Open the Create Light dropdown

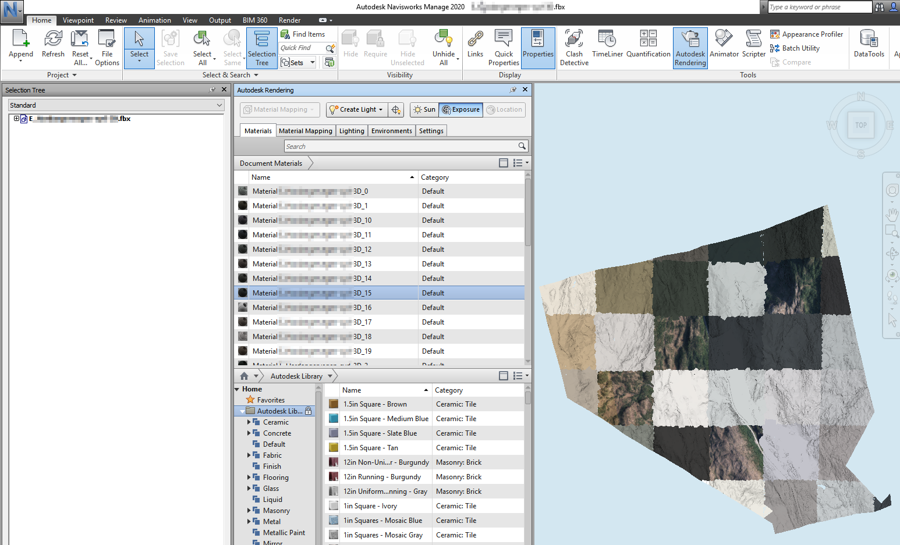click(x=357, y=109)
